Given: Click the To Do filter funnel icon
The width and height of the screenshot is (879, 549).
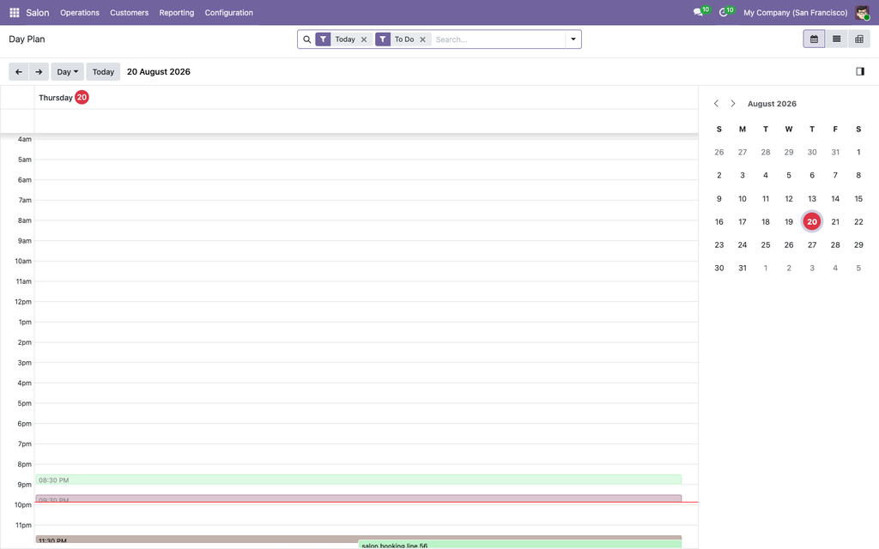Looking at the screenshot, I should click(x=382, y=39).
